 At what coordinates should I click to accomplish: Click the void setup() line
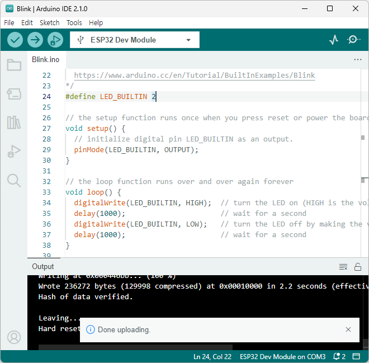tap(95, 129)
